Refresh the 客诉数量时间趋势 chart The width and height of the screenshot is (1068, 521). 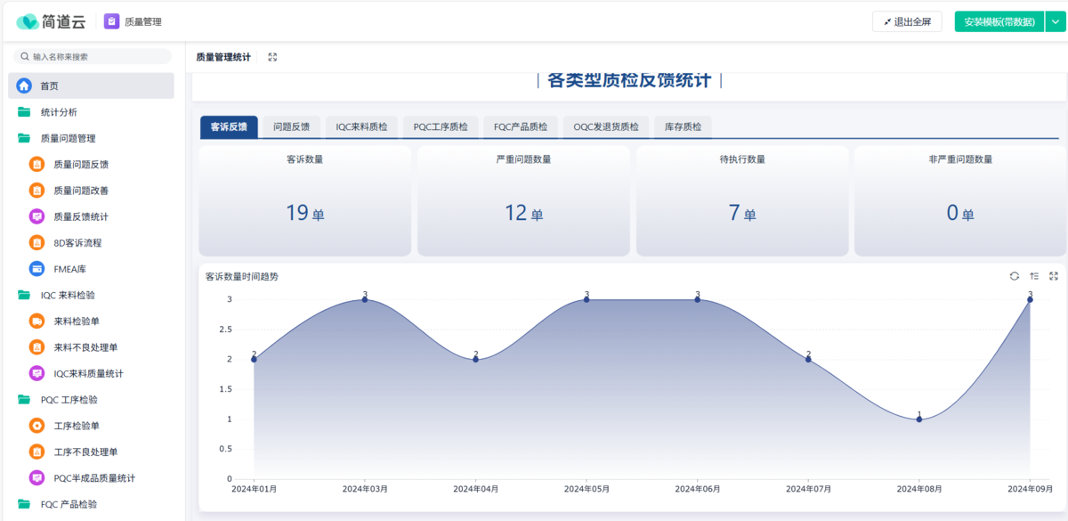coord(1014,276)
